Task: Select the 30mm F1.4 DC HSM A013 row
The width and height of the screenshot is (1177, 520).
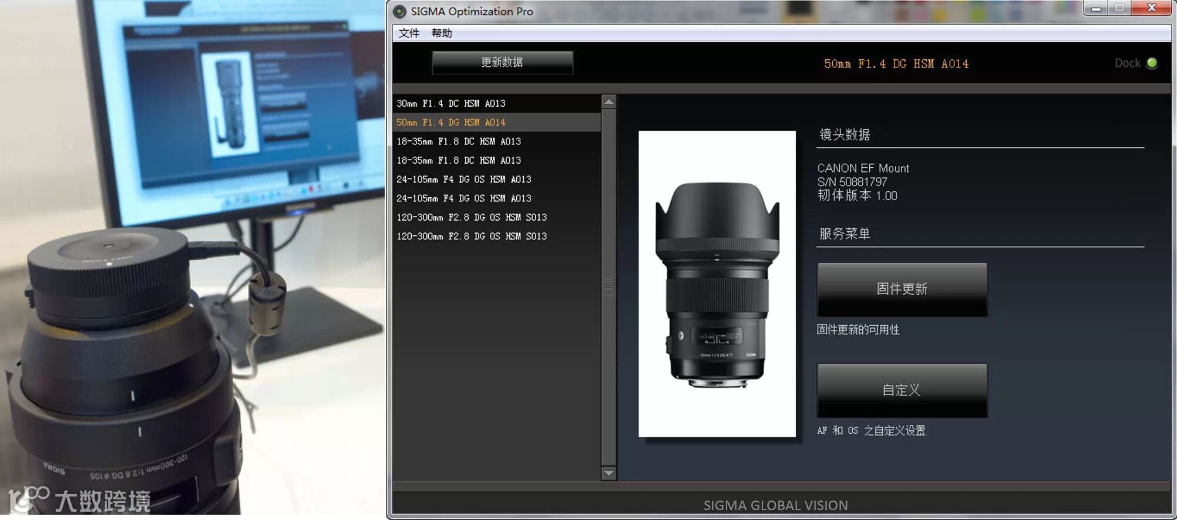Action: click(x=497, y=103)
